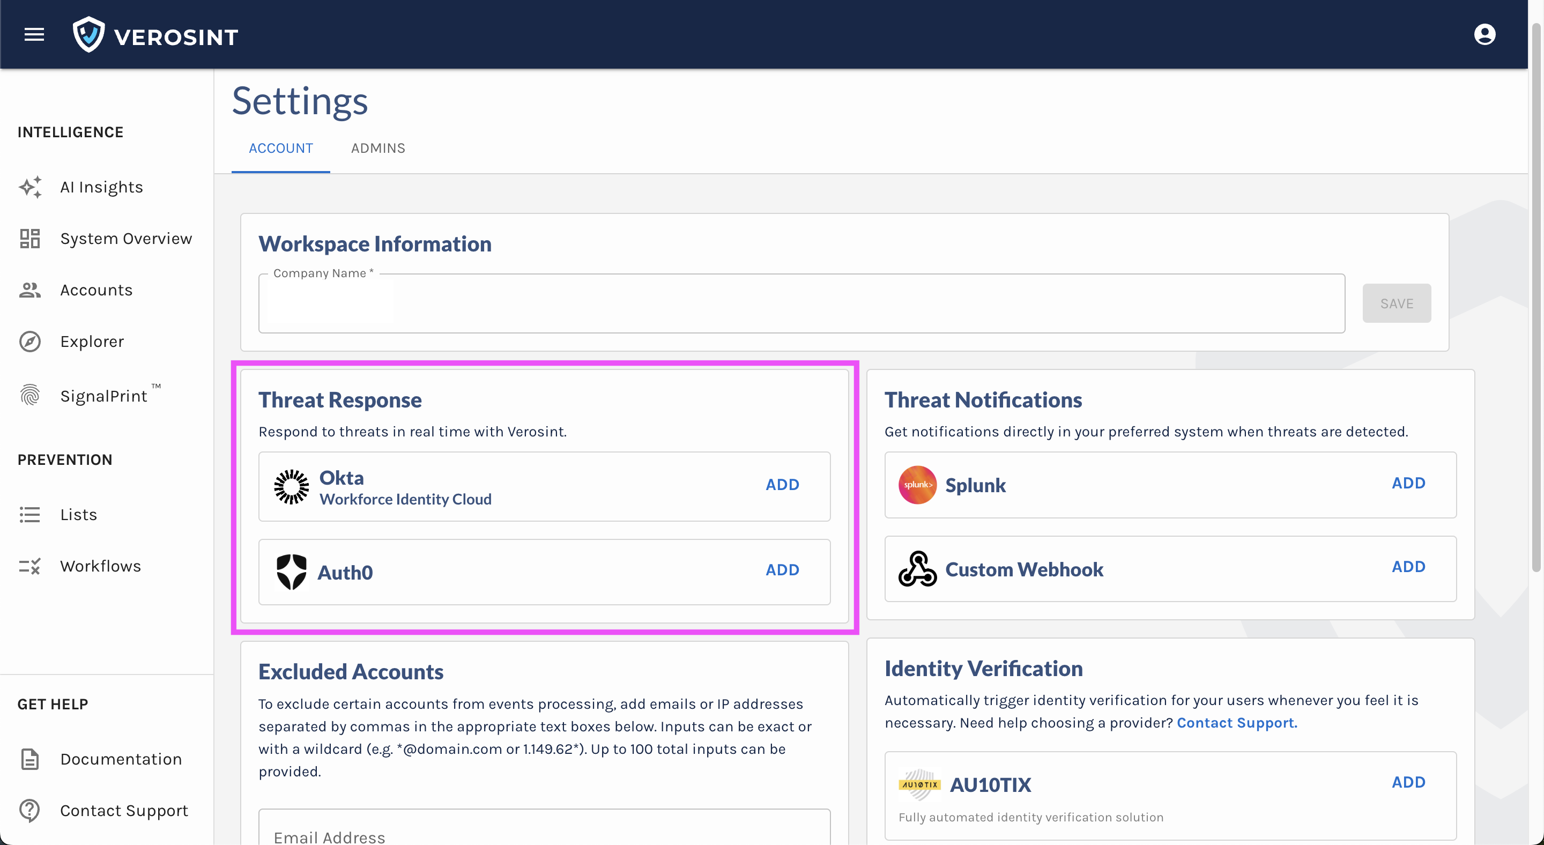The height and width of the screenshot is (845, 1544).
Task: Click the Okta sunburst logo
Action: pos(291,487)
